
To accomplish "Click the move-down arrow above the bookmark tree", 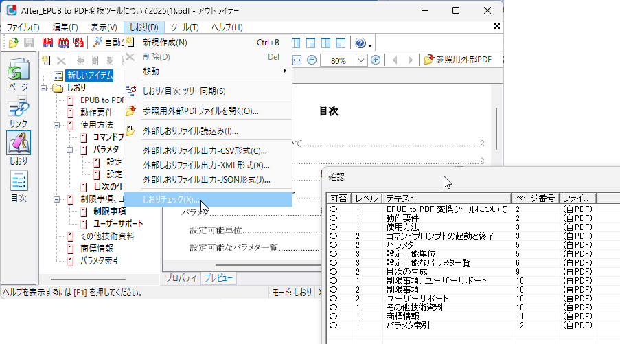I will [x=110, y=60].
